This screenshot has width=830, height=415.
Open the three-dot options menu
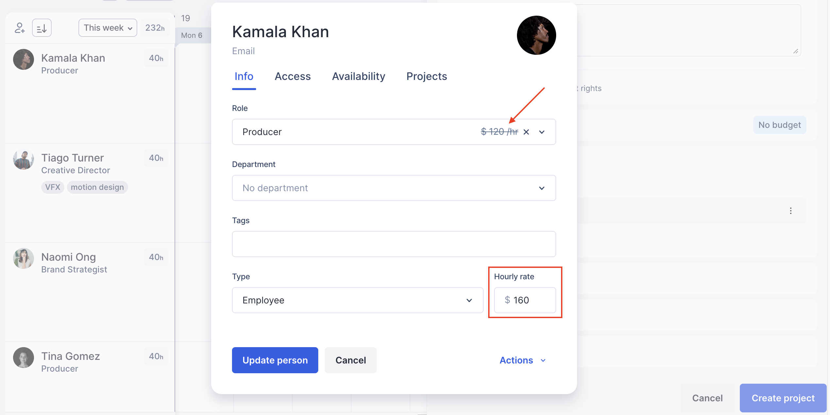coord(791,211)
